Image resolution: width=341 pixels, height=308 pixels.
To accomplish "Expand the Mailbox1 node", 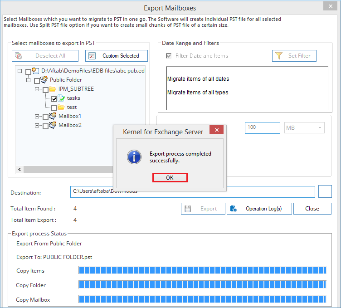I will tap(37, 117).
